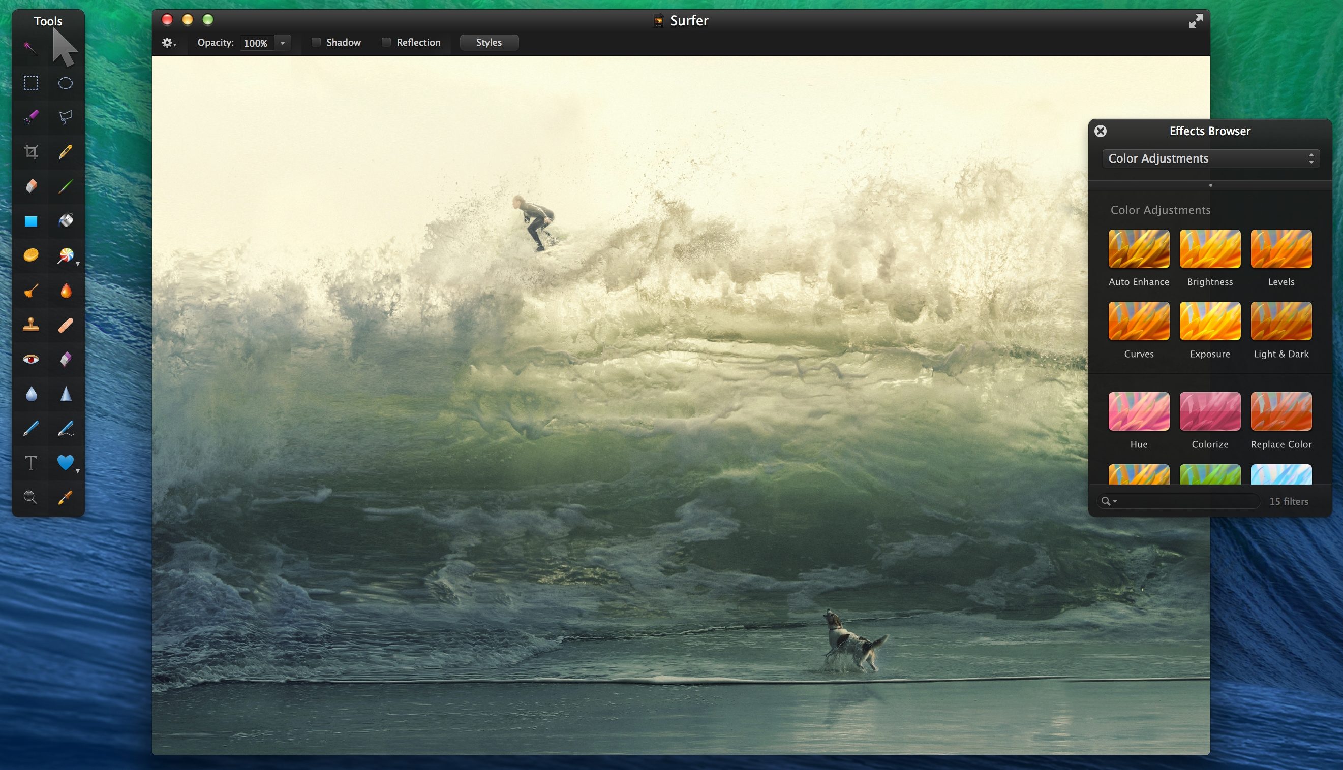Choose the Light & Dark effect

click(x=1281, y=321)
